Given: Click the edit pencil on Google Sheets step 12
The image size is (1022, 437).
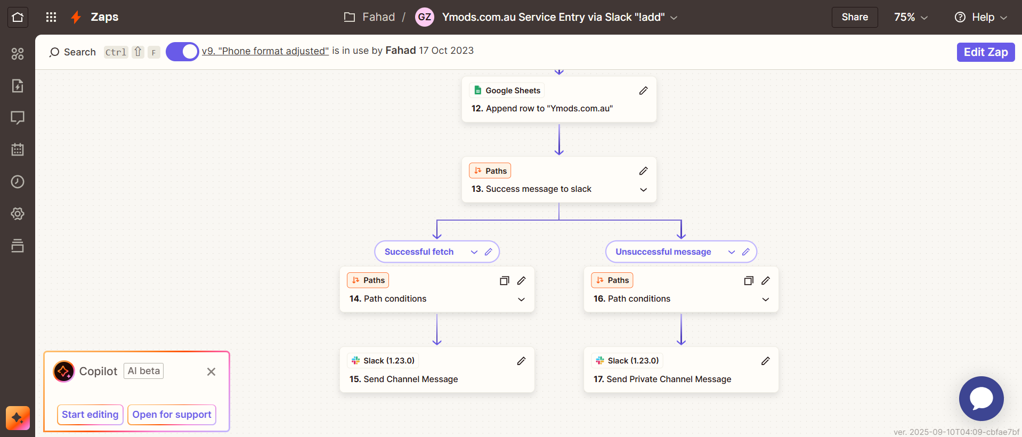Looking at the screenshot, I should coord(643,91).
